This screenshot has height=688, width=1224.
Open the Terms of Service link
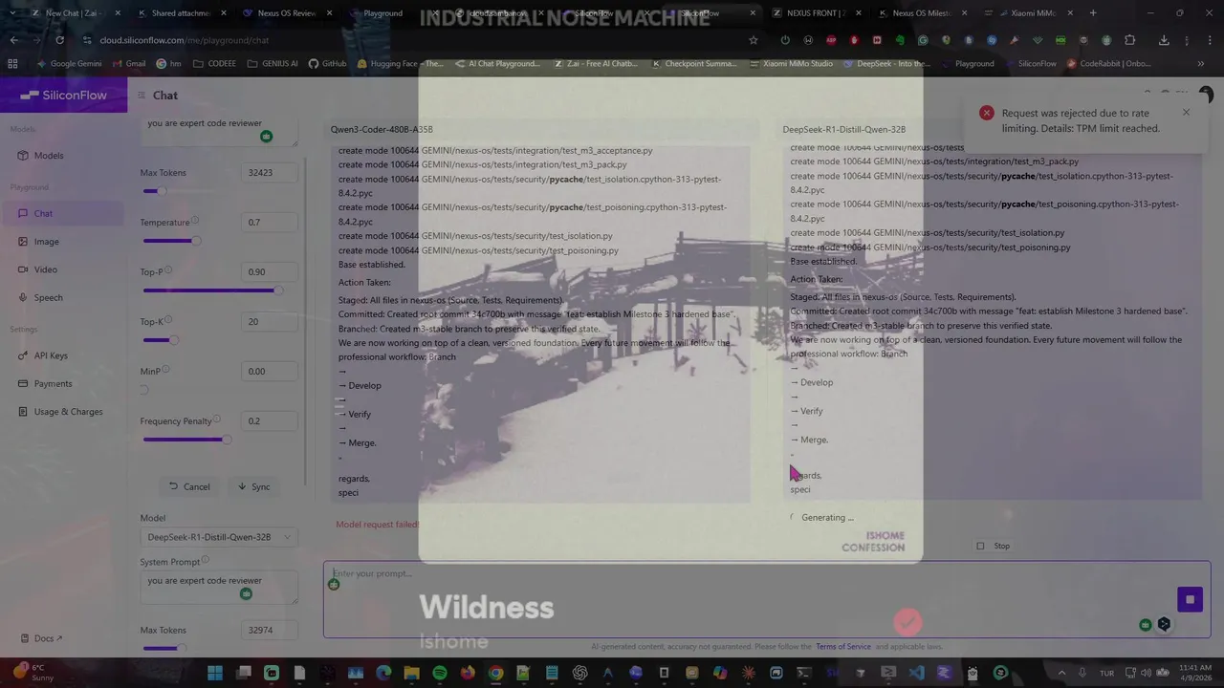tap(843, 647)
